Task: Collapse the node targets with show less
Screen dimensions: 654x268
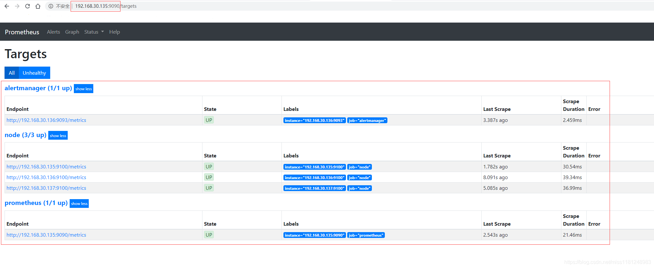Action: pos(58,135)
